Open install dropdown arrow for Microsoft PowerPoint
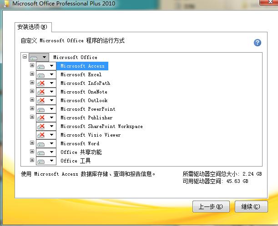Viewport: 278px width, 226px height. point(51,109)
